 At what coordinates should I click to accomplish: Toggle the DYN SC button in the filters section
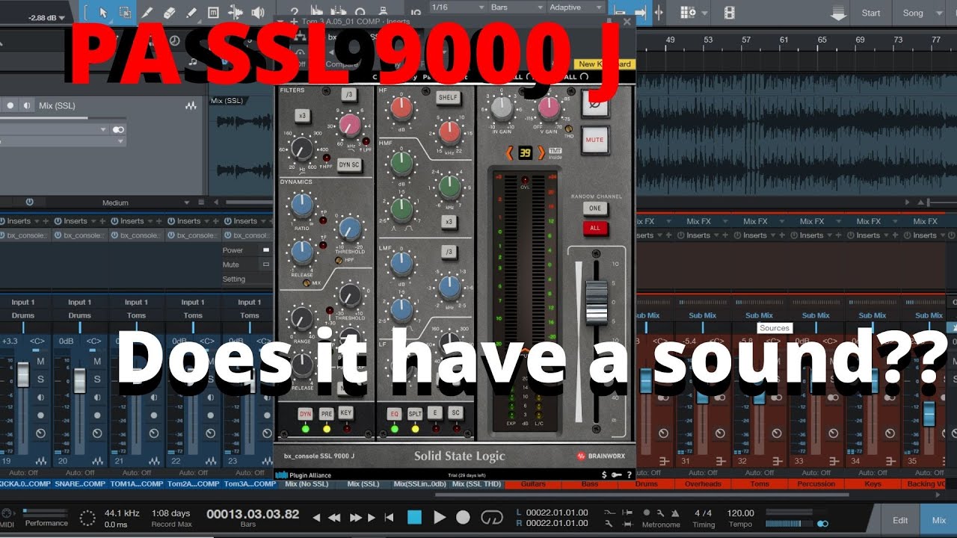[349, 165]
